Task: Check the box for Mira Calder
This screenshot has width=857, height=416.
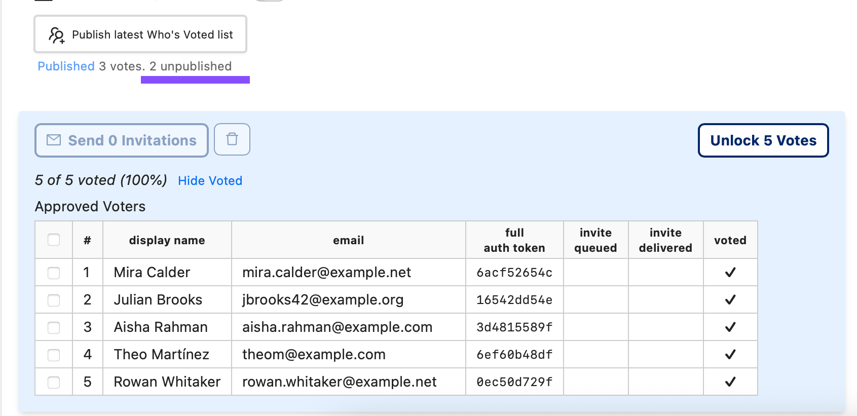Action: pos(54,273)
